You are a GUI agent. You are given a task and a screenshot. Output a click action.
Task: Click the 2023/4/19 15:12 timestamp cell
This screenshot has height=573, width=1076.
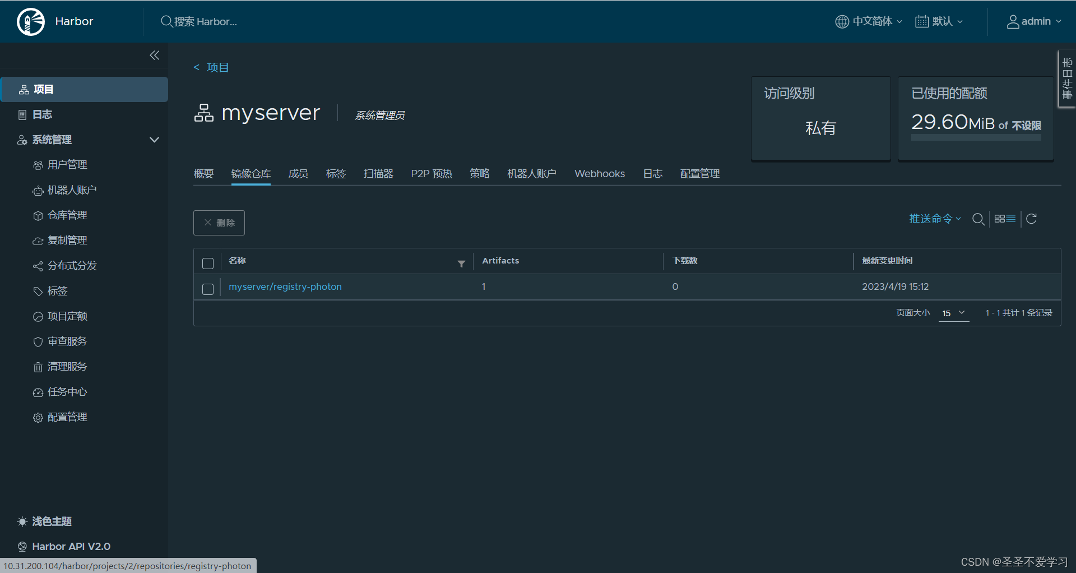895,286
